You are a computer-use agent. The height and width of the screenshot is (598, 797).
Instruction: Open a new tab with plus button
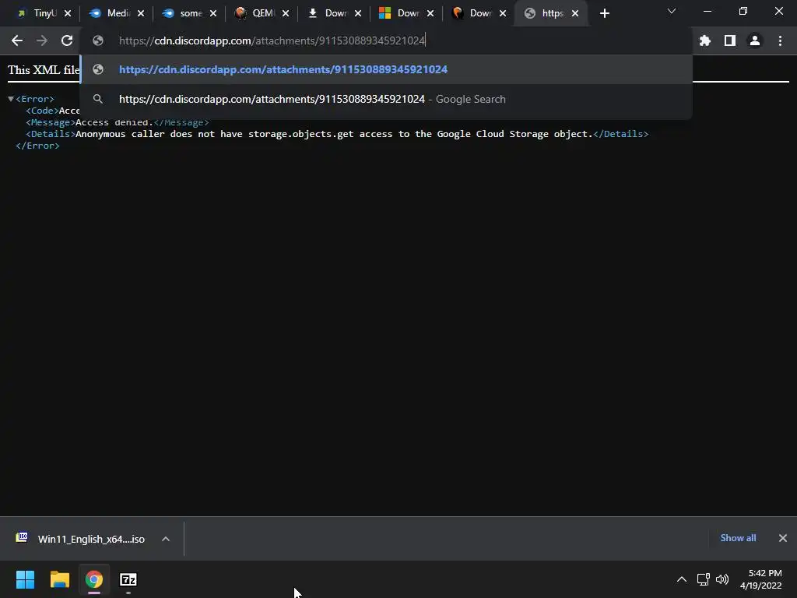click(604, 14)
